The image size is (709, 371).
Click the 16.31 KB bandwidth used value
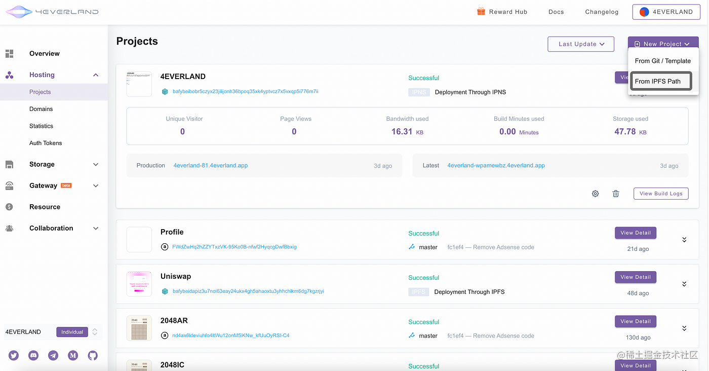[x=407, y=132]
